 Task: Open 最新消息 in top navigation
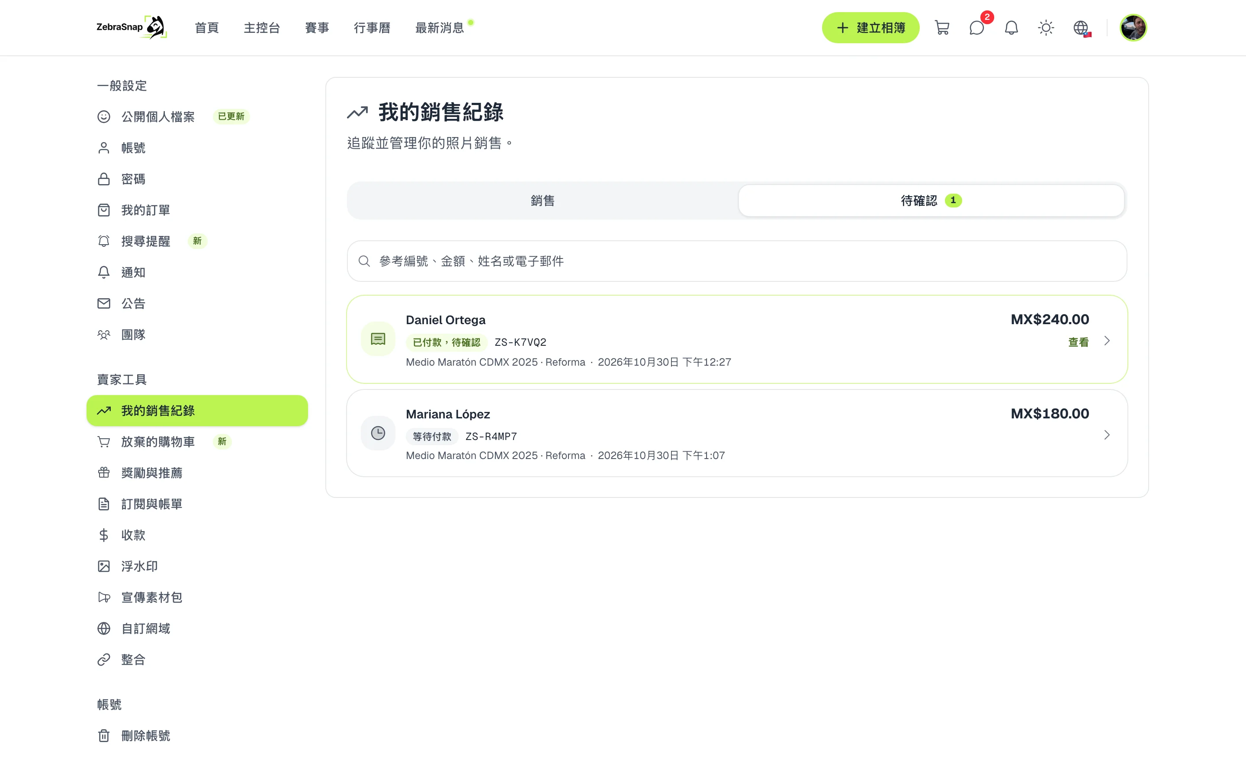pos(439,28)
